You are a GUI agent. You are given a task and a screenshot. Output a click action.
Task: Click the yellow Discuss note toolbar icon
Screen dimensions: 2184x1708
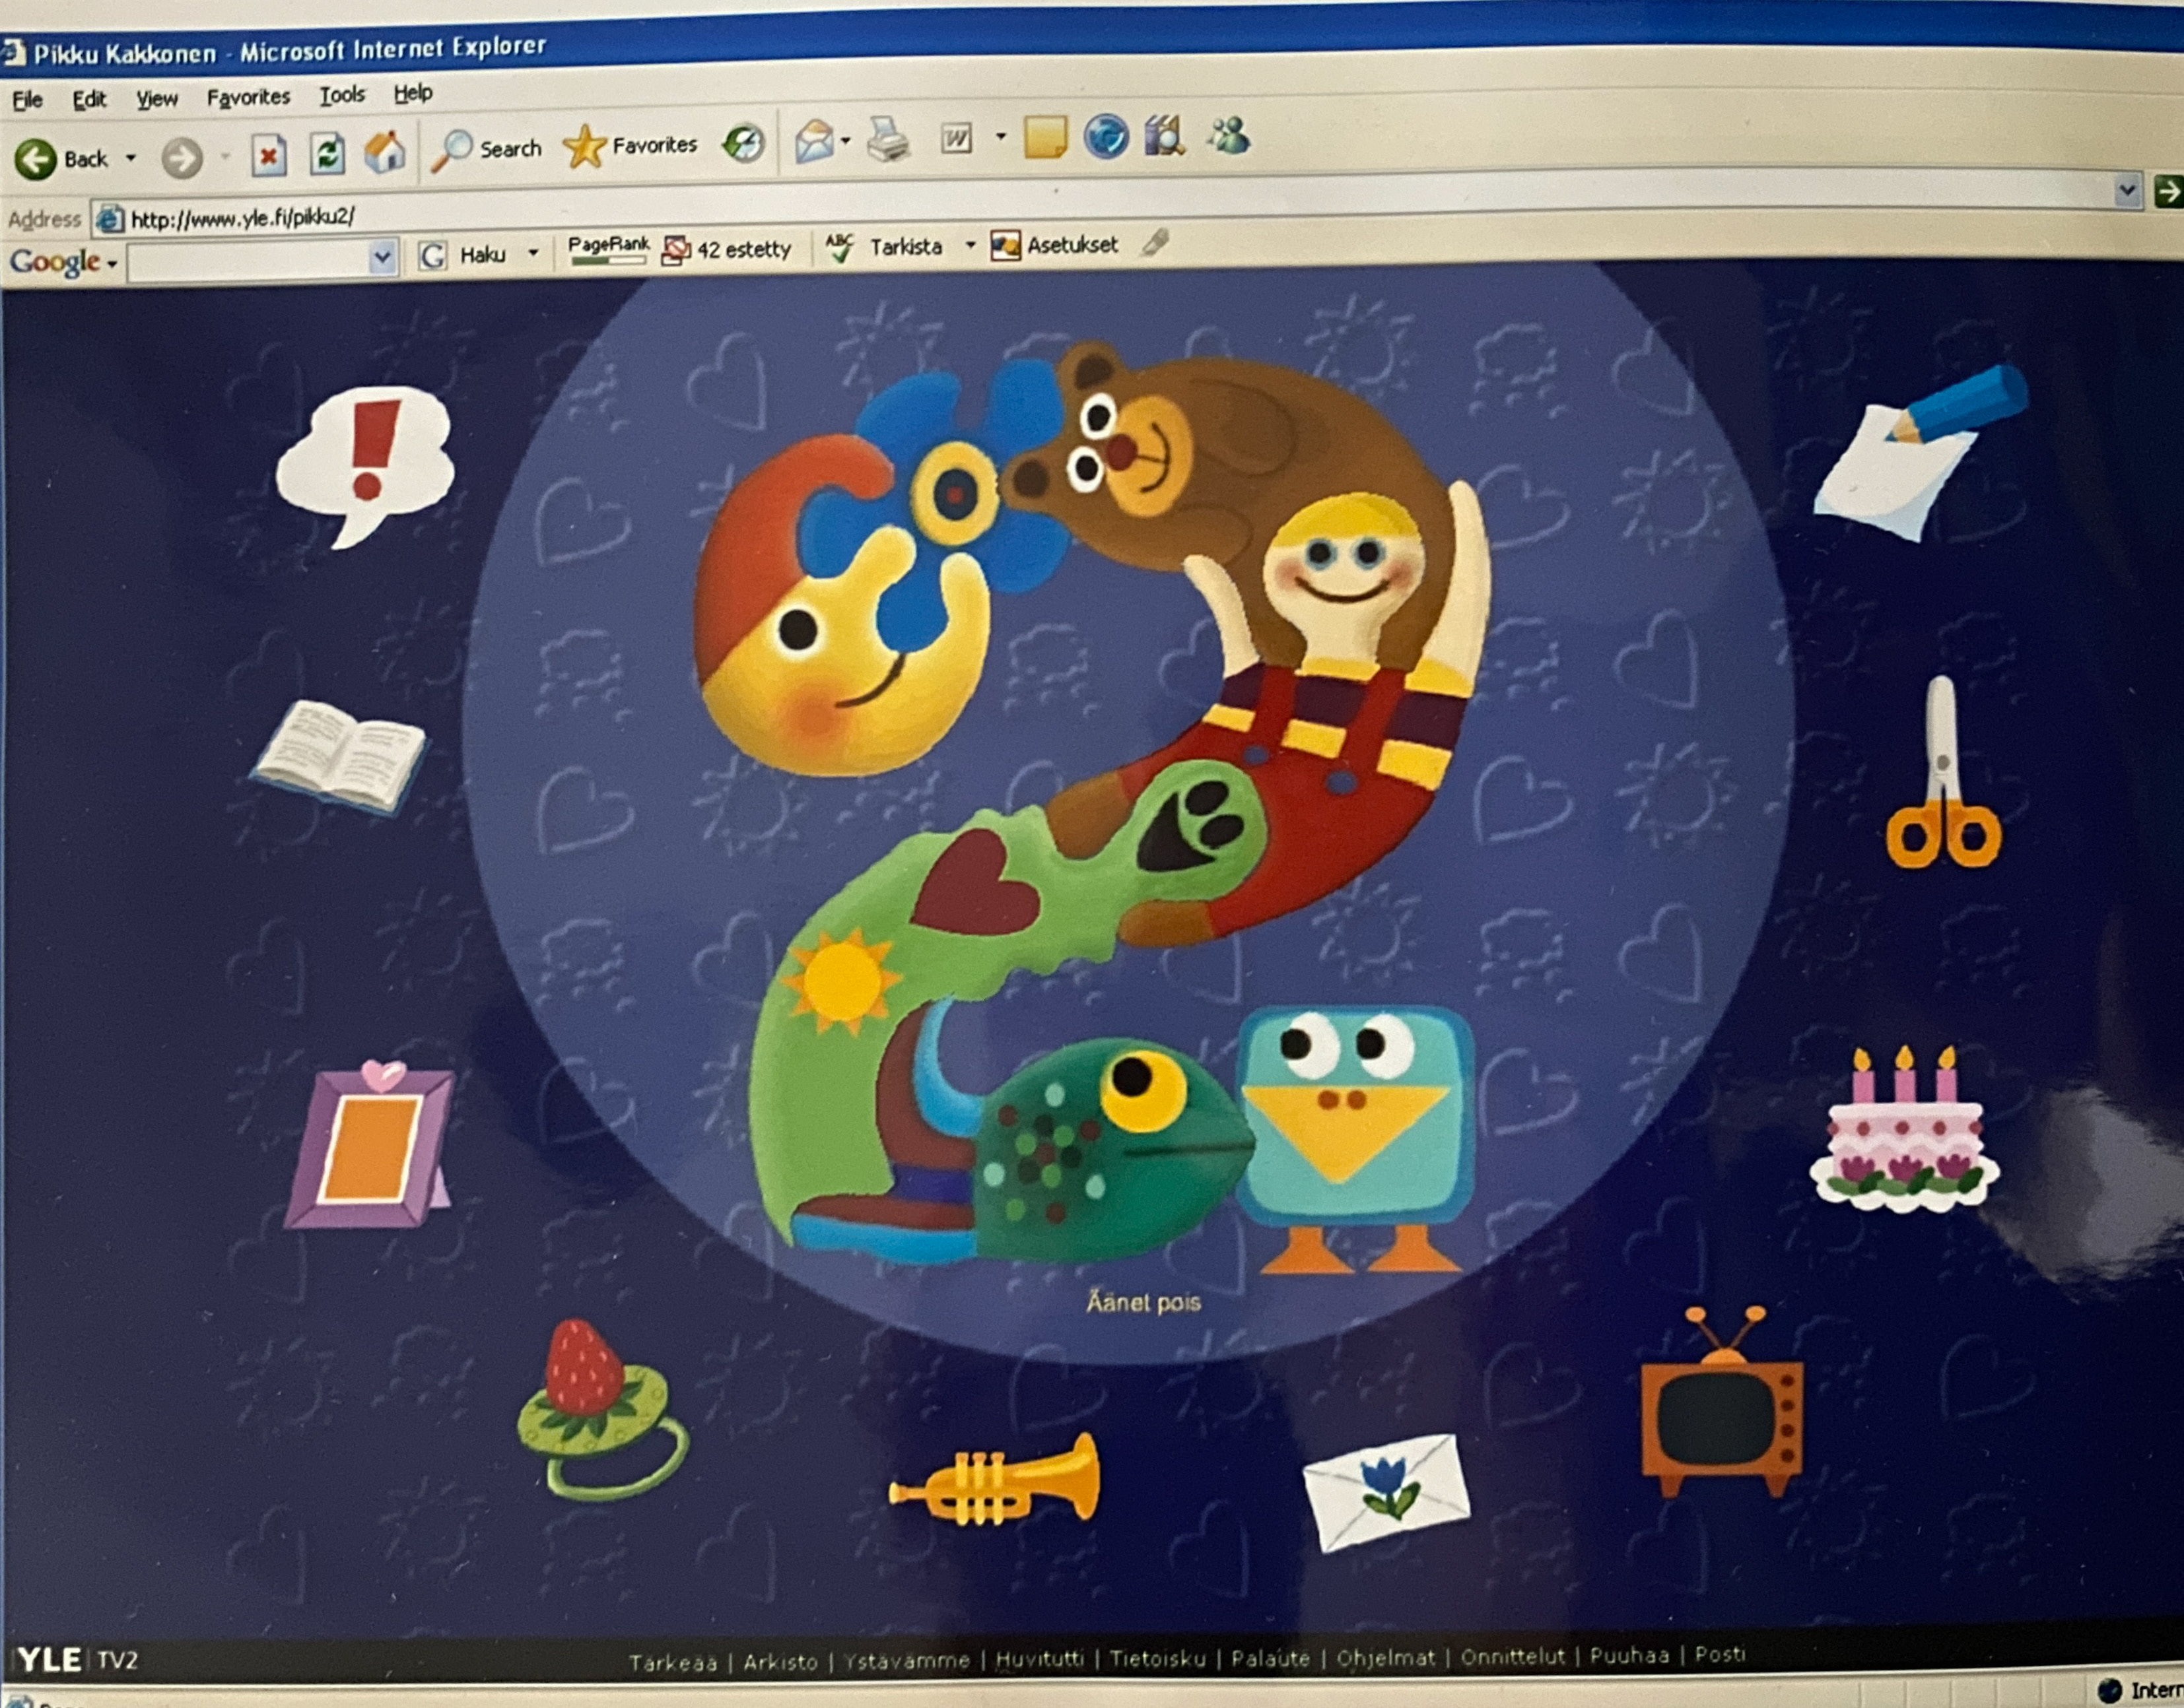(x=1046, y=137)
